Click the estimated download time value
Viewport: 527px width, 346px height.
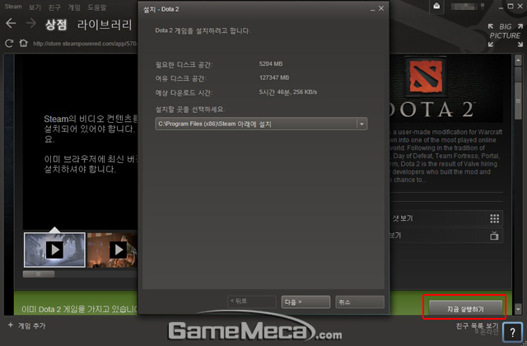(287, 91)
